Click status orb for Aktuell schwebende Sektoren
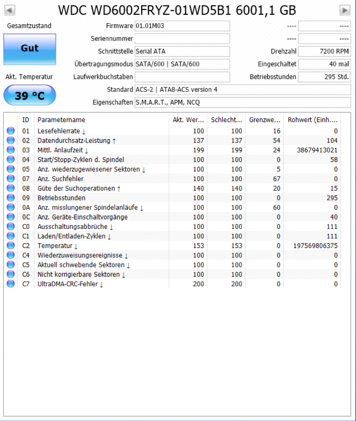356x421 pixels. [11, 265]
